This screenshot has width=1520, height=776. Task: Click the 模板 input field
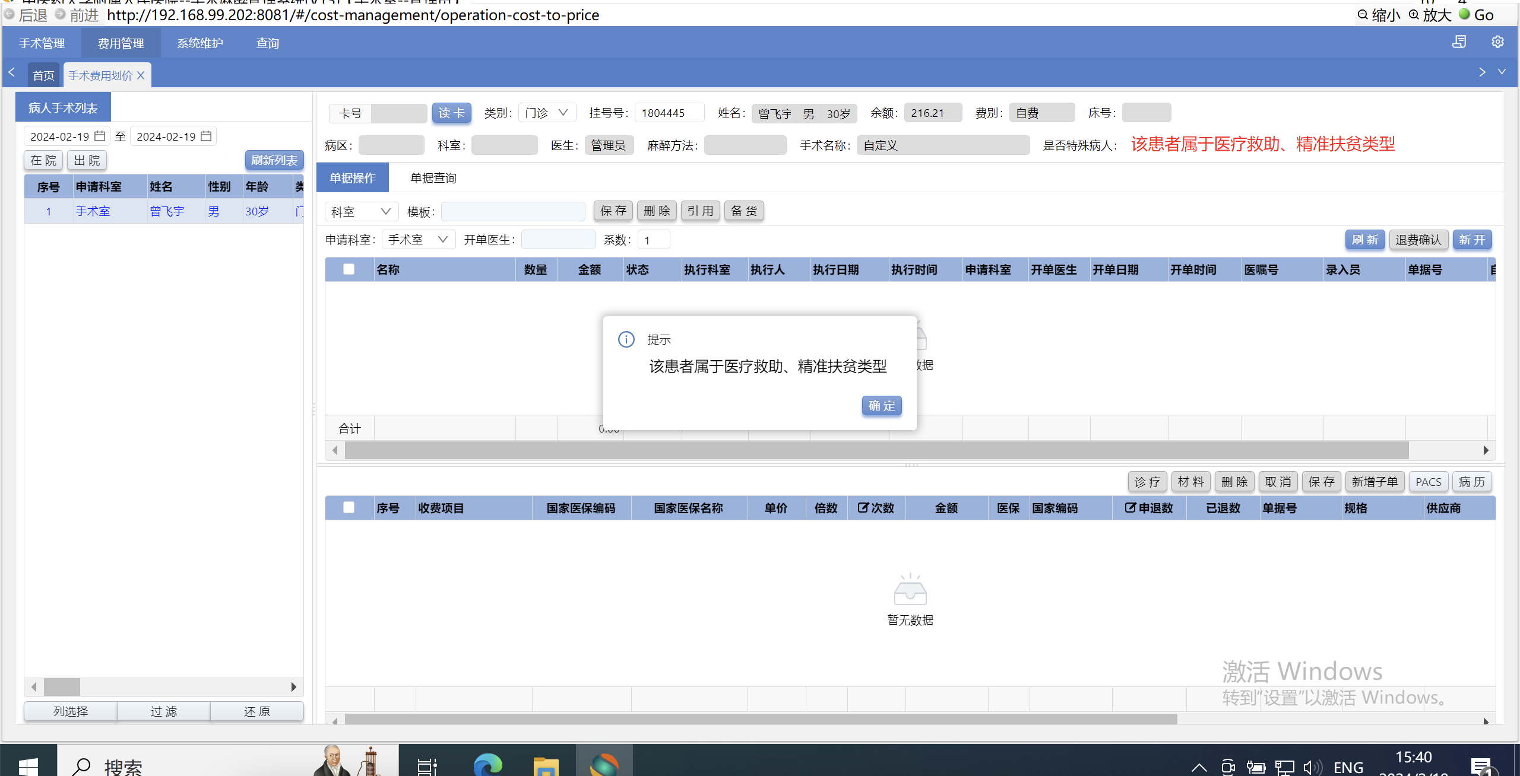click(512, 211)
